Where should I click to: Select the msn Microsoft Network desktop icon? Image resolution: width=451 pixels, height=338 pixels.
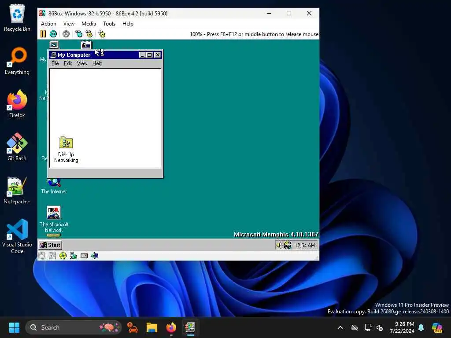coord(53,213)
